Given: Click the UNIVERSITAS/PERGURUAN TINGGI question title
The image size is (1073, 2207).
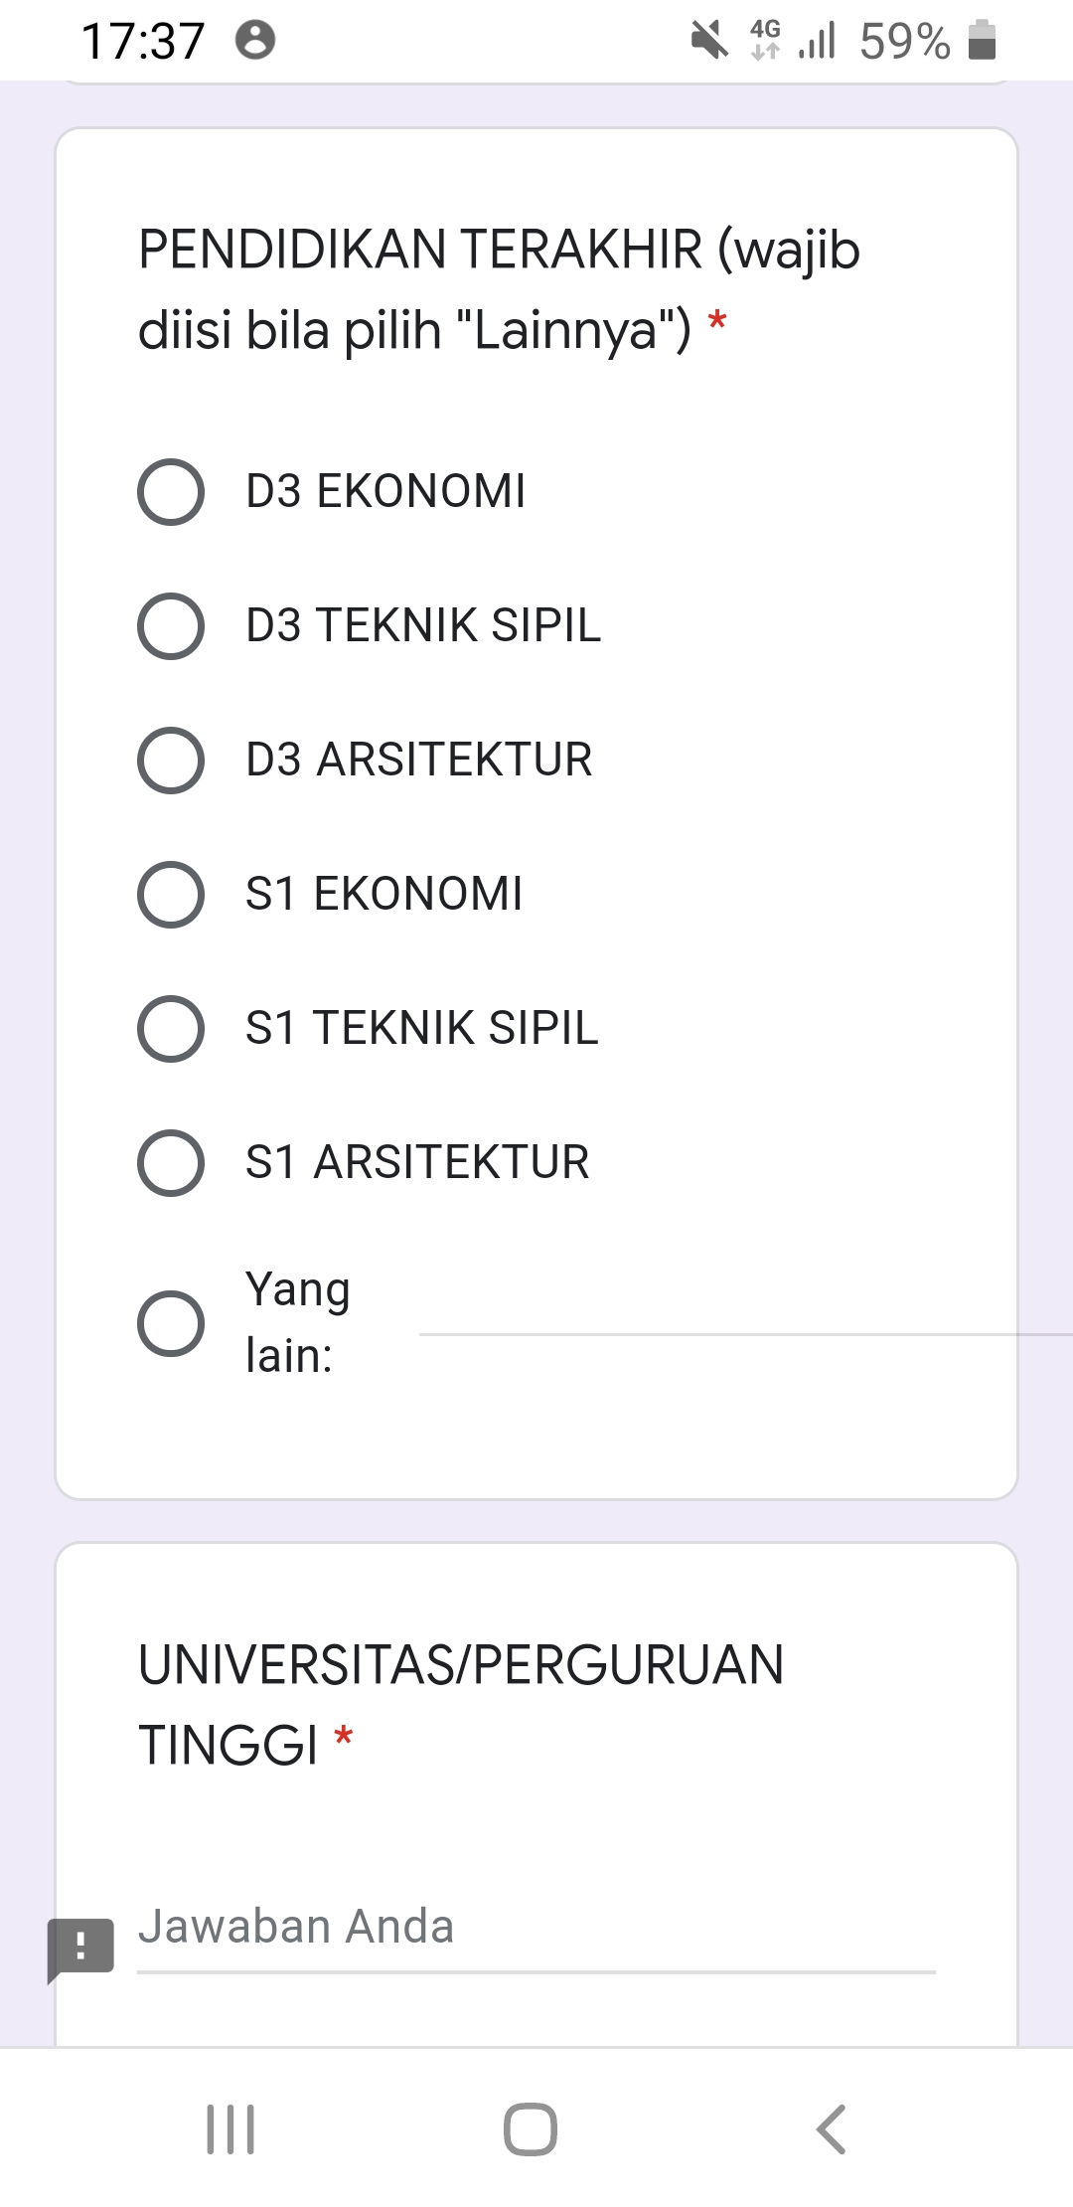Looking at the screenshot, I should 461,1704.
